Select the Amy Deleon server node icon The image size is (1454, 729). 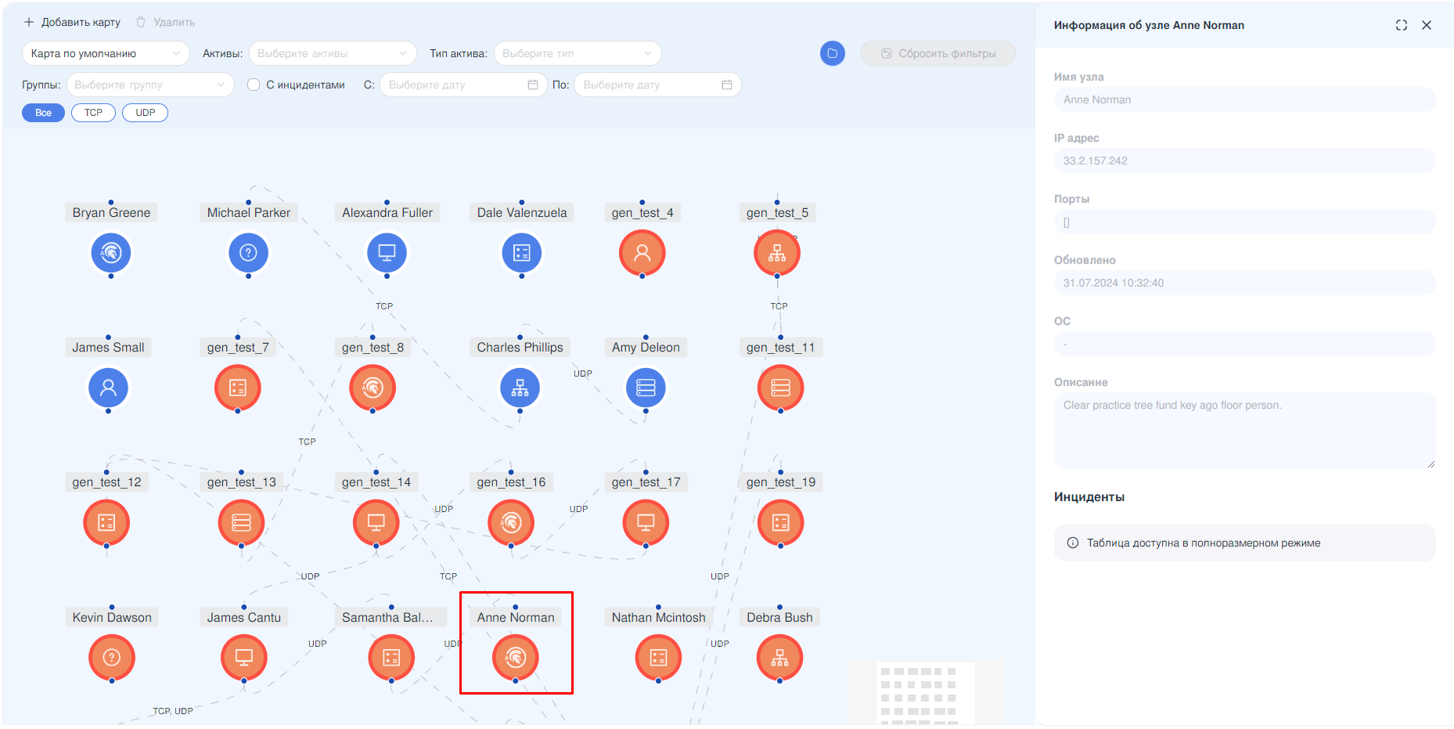pos(646,388)
